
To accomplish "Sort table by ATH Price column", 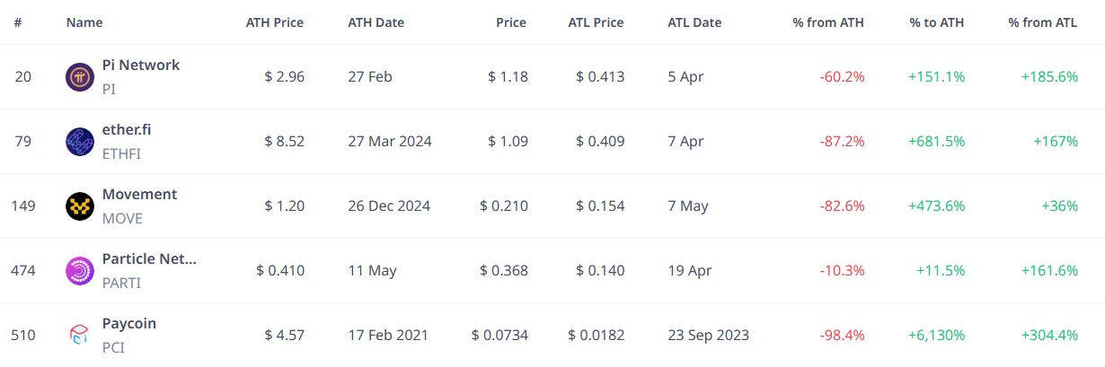I will (275, 22).
